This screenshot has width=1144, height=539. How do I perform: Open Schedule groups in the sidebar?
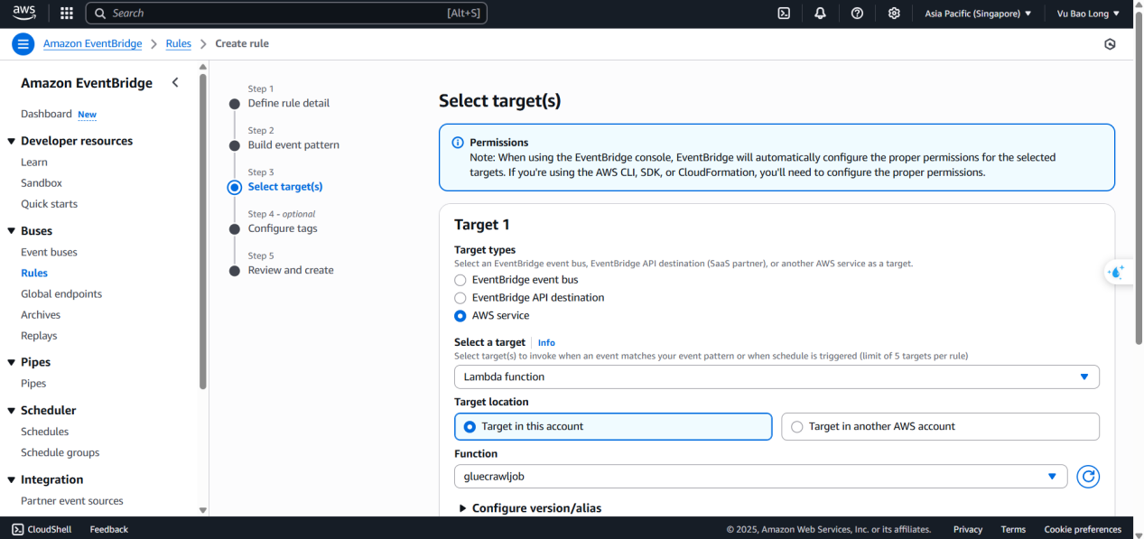click(x=60, y=453)
